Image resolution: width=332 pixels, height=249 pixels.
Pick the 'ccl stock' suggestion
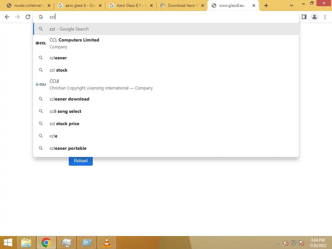(166, 70)
